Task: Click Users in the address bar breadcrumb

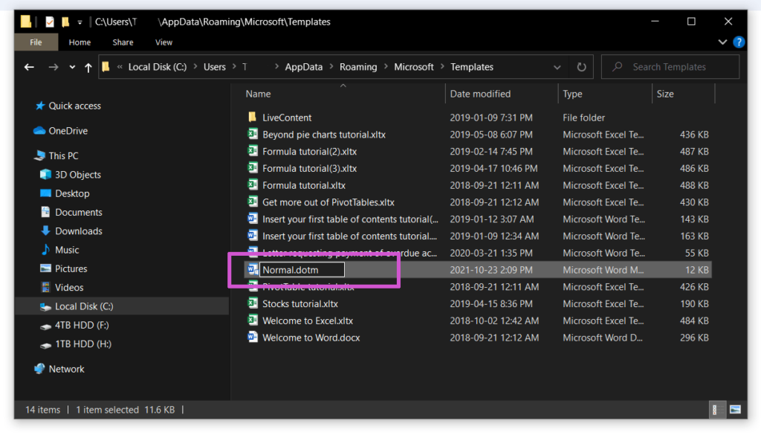Action: [x=215, y=67]
